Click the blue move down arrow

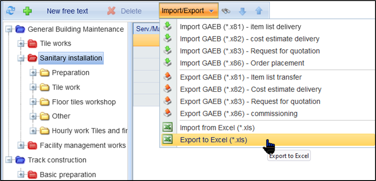(x=242, y=11)
